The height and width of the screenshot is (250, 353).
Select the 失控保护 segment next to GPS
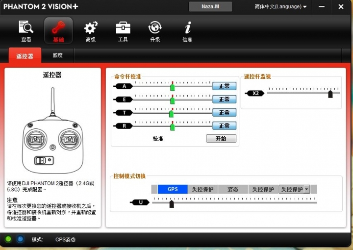click(x=202, y=189)
